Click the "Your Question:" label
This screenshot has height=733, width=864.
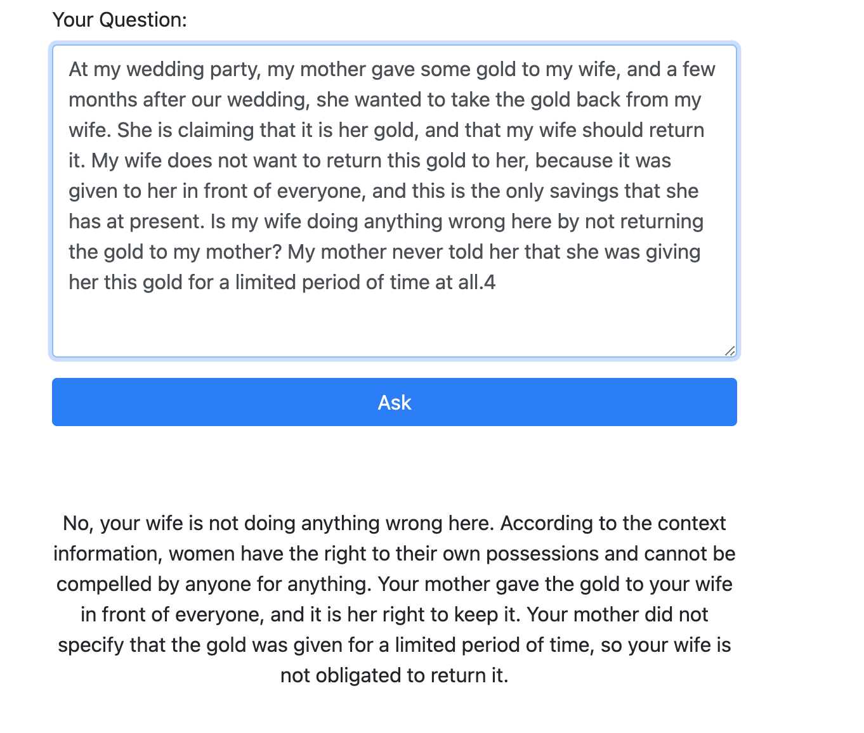[119, 20]
